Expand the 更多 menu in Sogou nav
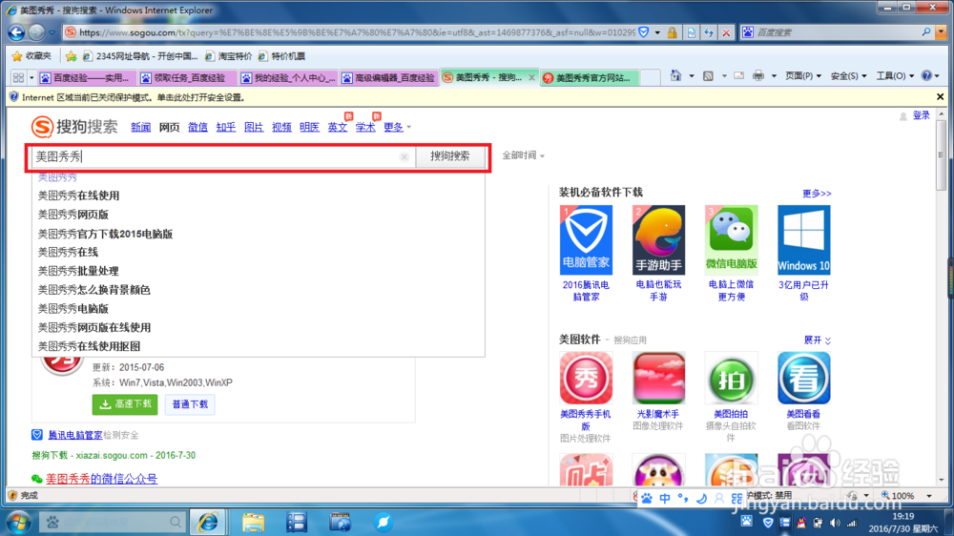 point(397,127)
